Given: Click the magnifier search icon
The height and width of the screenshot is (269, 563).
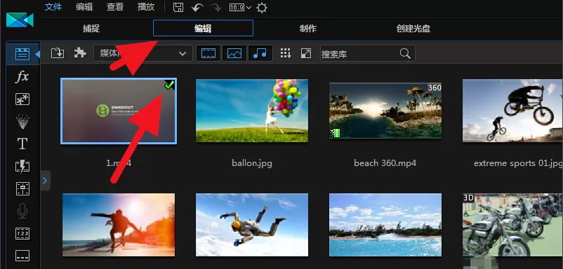Looking at the screenshot, I should [405, 54].
